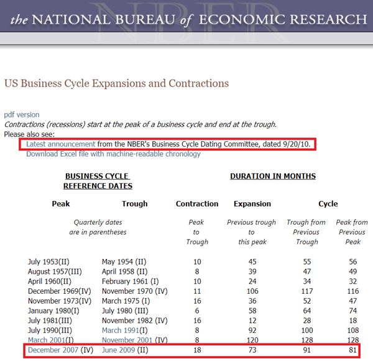
Task: Click the Peak from Previous Peak subheader
Action: (x=352, y=232)
